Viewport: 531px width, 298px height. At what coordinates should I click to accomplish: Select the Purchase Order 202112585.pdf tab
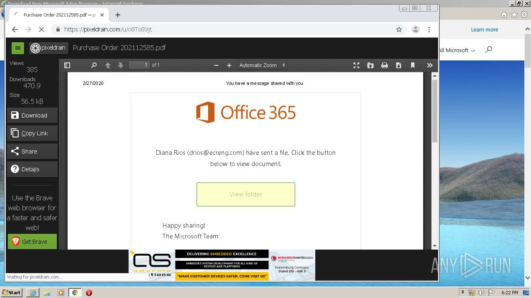pyautogui.click(x=59, y=15)
